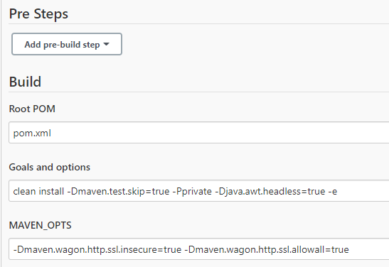Place cursor at the -e flag
Viewport: 389px width, 267px height.
pyautogui.click(x=333, y=191)
